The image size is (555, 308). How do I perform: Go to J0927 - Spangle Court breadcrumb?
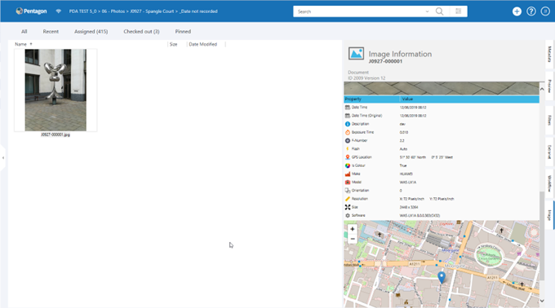coord(152,11)
